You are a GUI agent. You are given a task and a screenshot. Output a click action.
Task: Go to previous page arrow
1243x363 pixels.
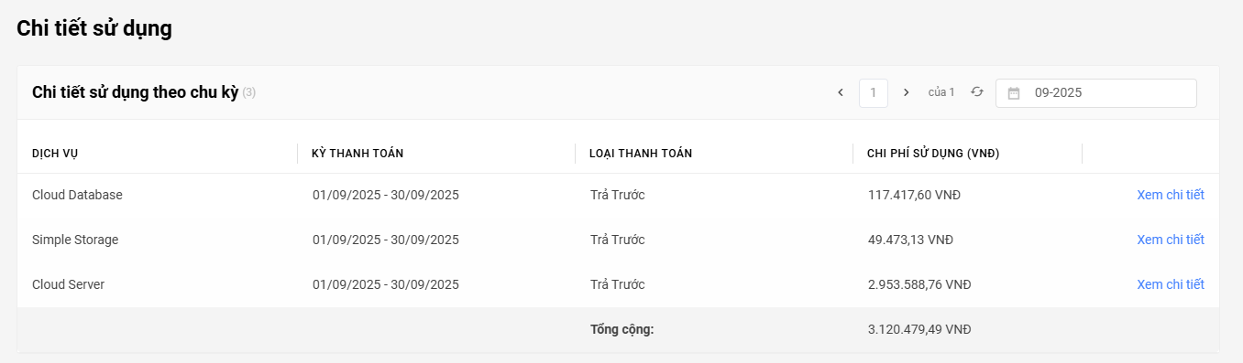point(841,92)
